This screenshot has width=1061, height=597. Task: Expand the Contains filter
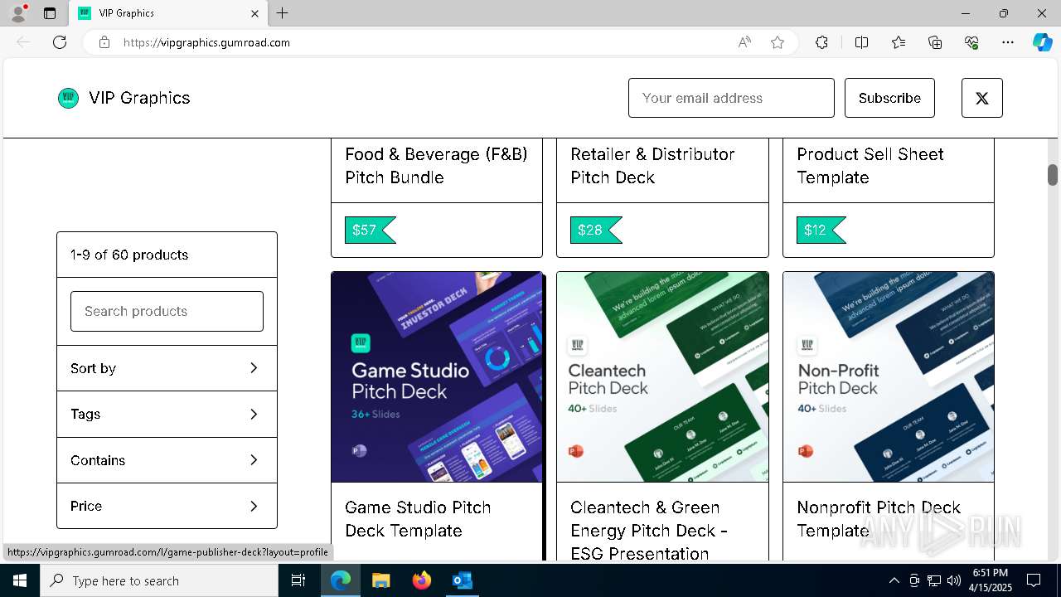pos(167,460)
